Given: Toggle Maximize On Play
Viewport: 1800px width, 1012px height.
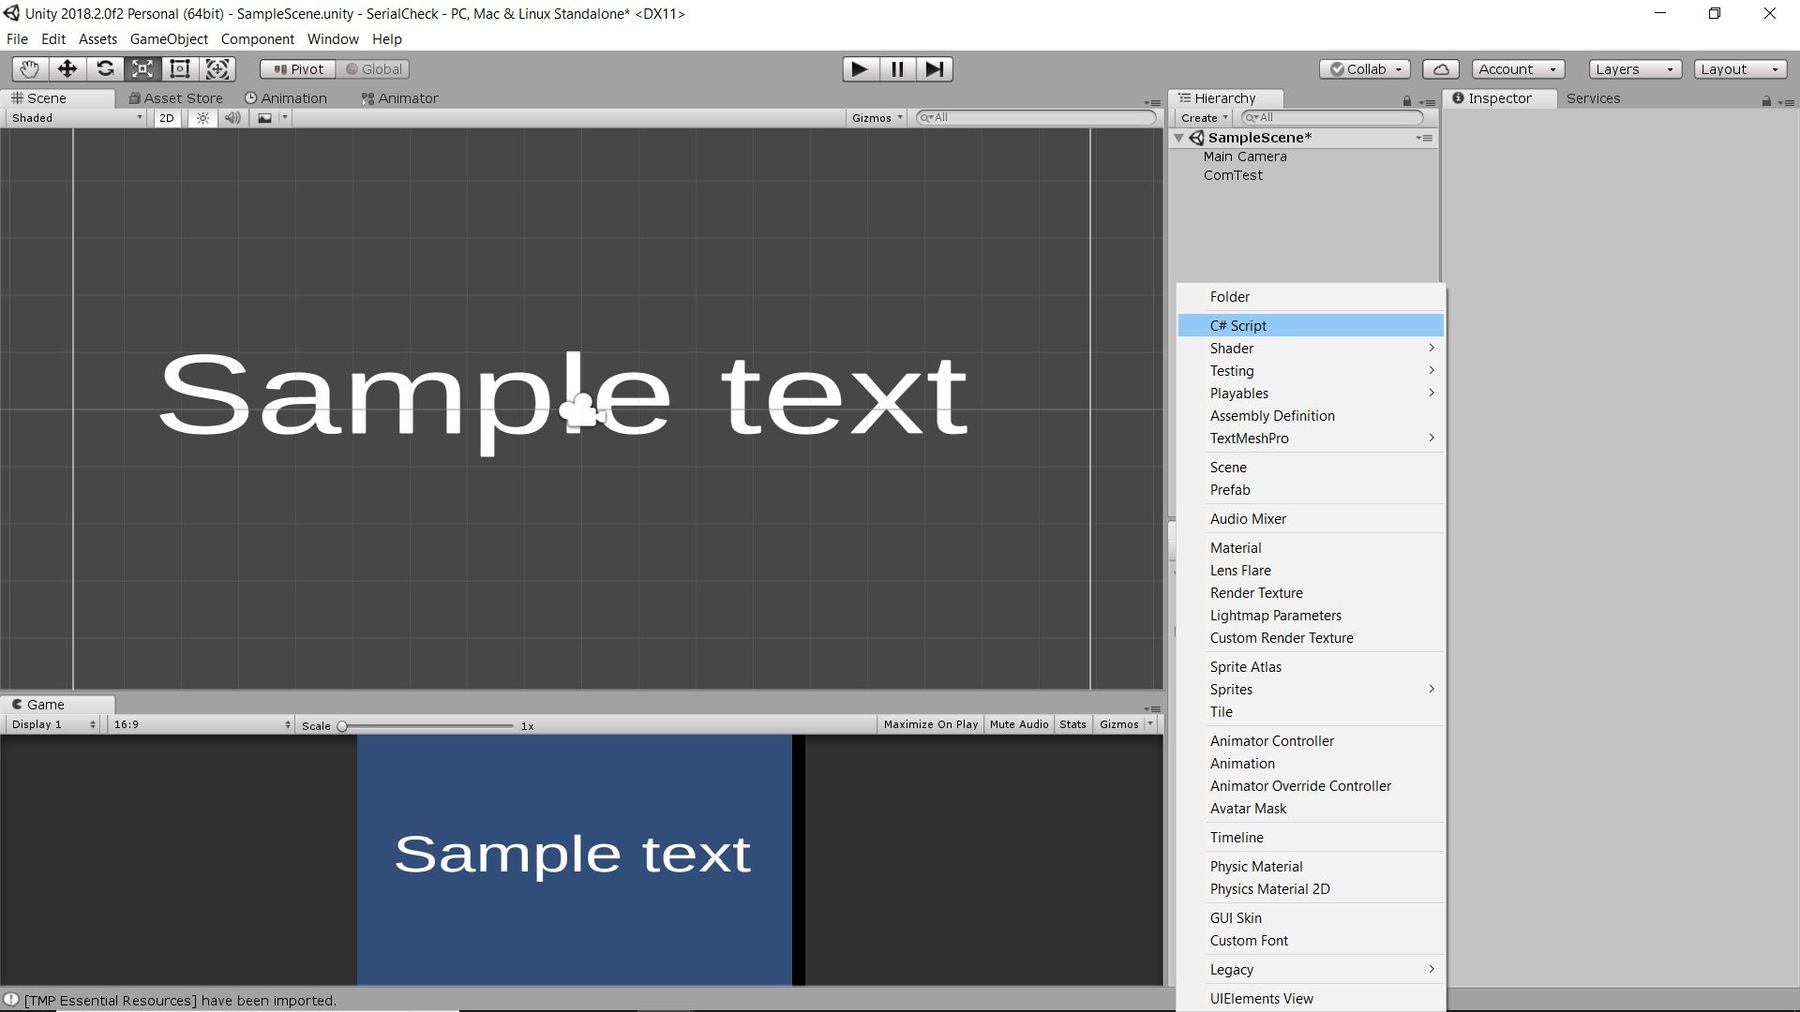Looking at the screenshot, I should (930, 724).
